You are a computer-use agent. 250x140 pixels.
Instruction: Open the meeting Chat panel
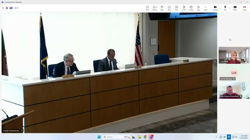click(x=147, y=8)
